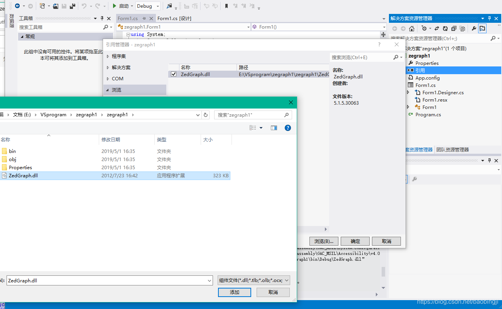Collapse the 常规 toolbox group
Screen dimensions: 502x309
[x=22, y=36]
